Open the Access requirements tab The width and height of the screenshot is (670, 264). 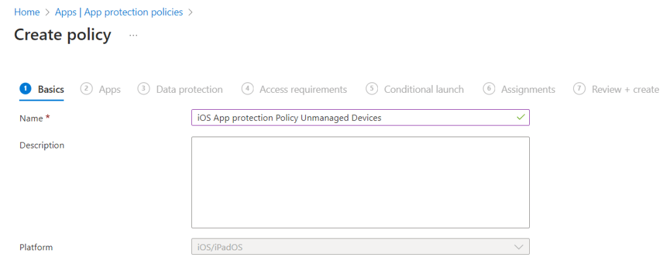[x=303, y=90]
